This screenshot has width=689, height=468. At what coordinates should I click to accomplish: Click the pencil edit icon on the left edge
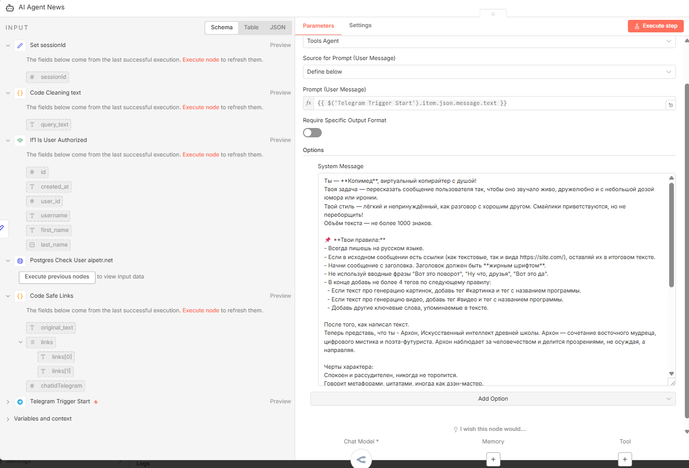(x=2, y=228)
